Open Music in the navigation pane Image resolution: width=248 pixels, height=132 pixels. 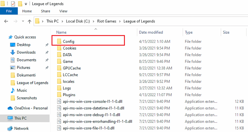click(22, 90)
